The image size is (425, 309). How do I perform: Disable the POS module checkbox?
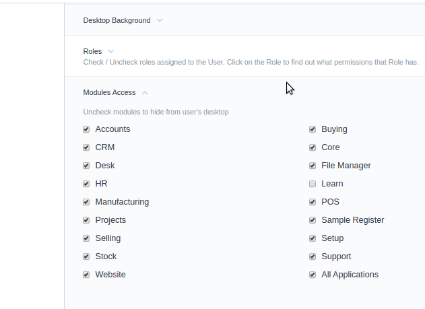[x=313, y=202]
